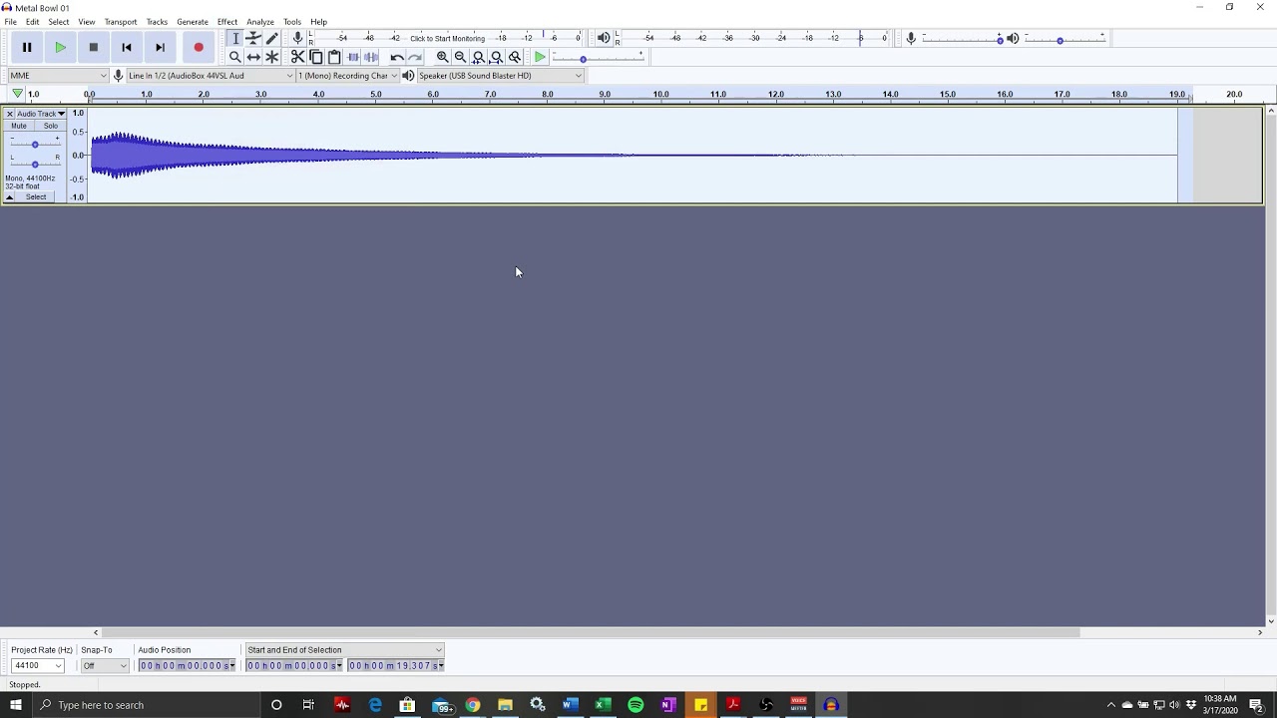Screen dimensions: 1277x718
Task: Open the Effect menu
Action: [227, 22]
